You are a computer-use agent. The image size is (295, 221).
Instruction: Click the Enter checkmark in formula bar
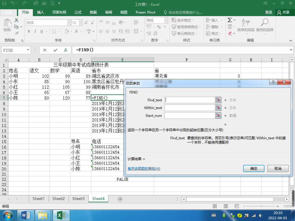(x=55, y=50)
